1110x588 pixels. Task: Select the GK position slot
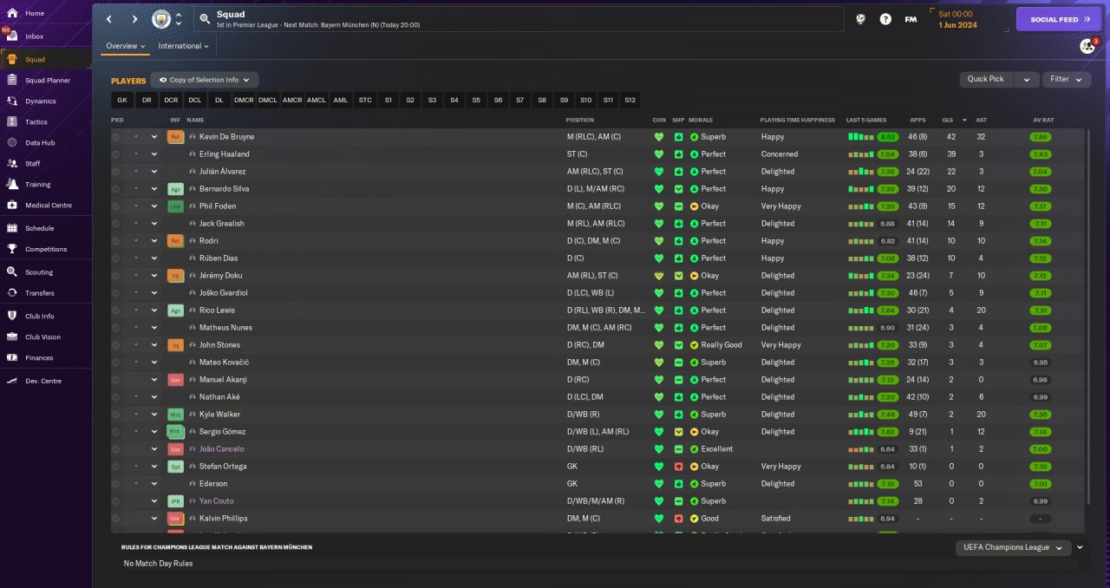(x=122, y=100)
